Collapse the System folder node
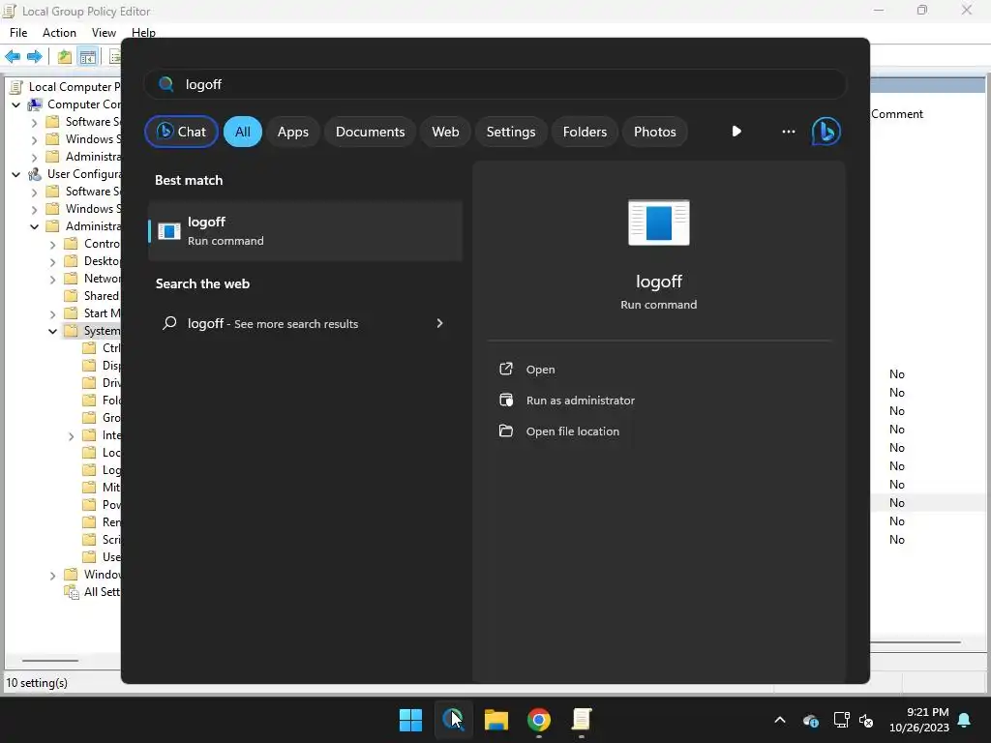Image resolution: width=991 pixels, height=743 pixels. pyautogui.click(x=53, y=331)
